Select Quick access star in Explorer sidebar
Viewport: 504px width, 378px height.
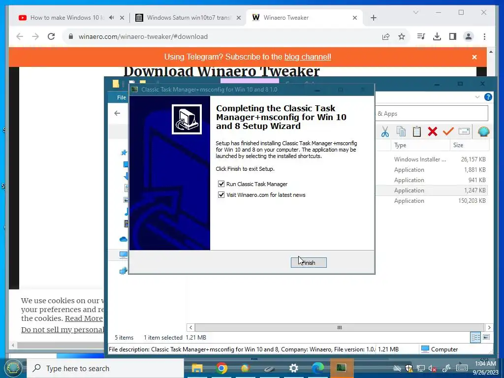tap(124, 153)
